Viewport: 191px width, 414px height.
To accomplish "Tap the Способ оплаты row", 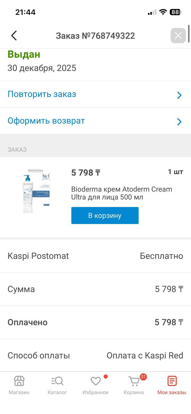I will pos(95,355).
